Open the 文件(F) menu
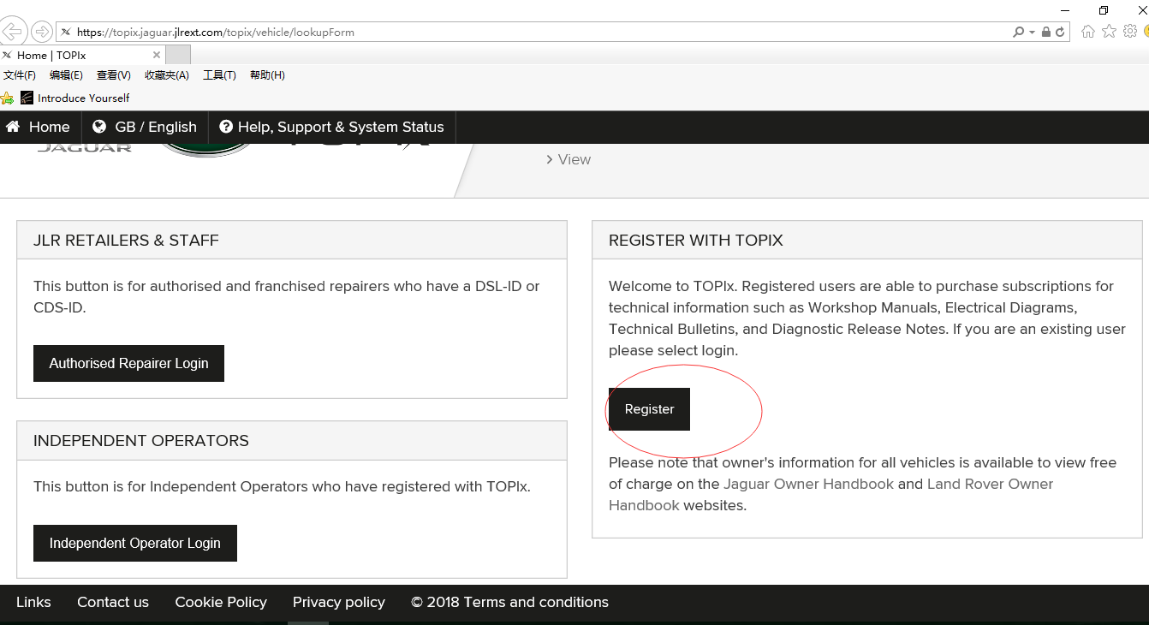The height and width of the screenshot is (625, 1149). click(20, 75)
